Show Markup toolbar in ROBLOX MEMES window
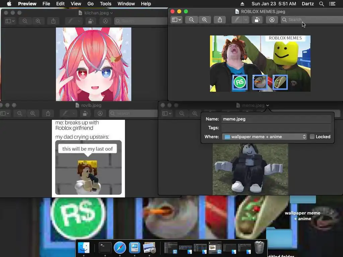 [x=272, y=20]
